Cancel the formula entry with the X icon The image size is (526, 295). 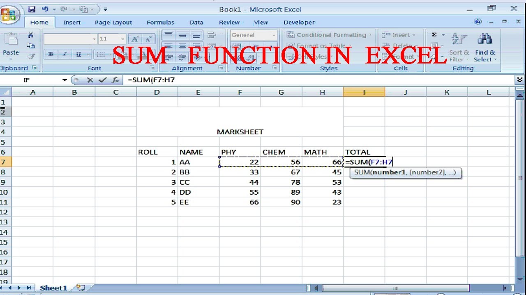pyautogui.click(x=90, y=80)
